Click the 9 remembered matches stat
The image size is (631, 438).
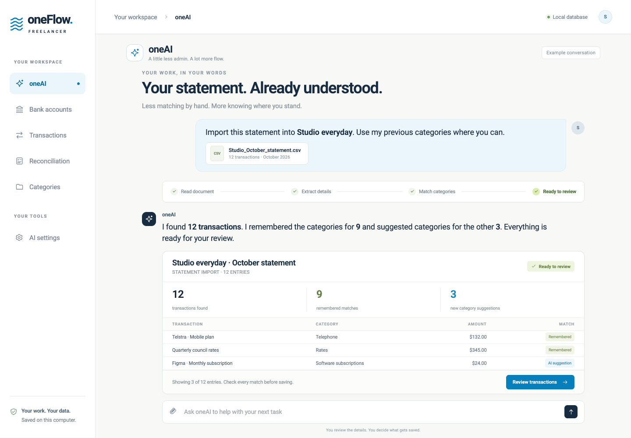click(337, 300)
